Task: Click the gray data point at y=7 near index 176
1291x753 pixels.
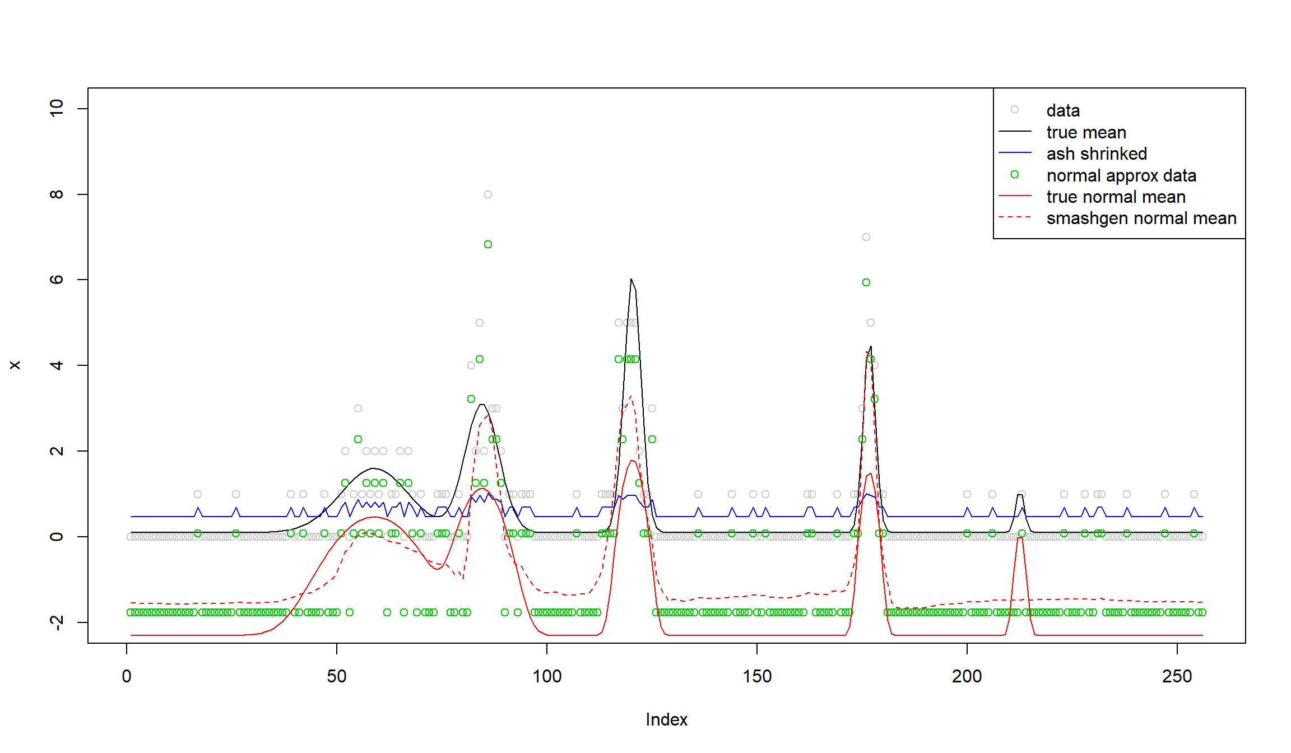Action: click(866, 237)
